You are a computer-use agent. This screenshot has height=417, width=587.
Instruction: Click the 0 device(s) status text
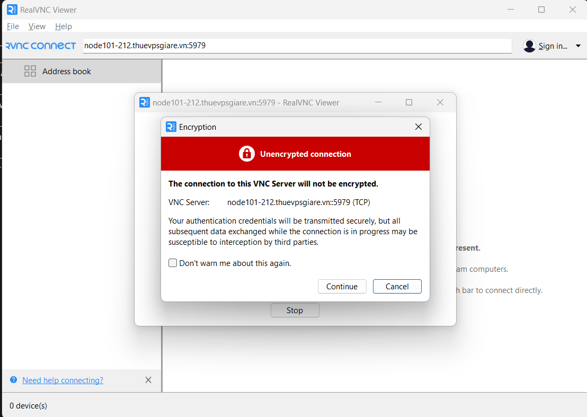(29, 406)
